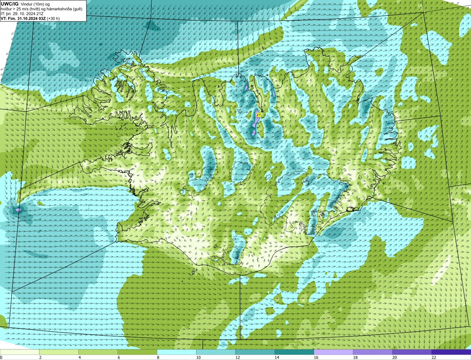Click the "10" scale label
Screen dimensions: 471x360
click(198, 357)
